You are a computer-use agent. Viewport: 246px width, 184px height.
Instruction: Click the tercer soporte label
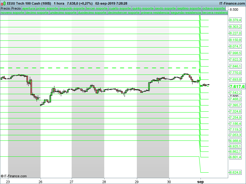tap(97, 9)
